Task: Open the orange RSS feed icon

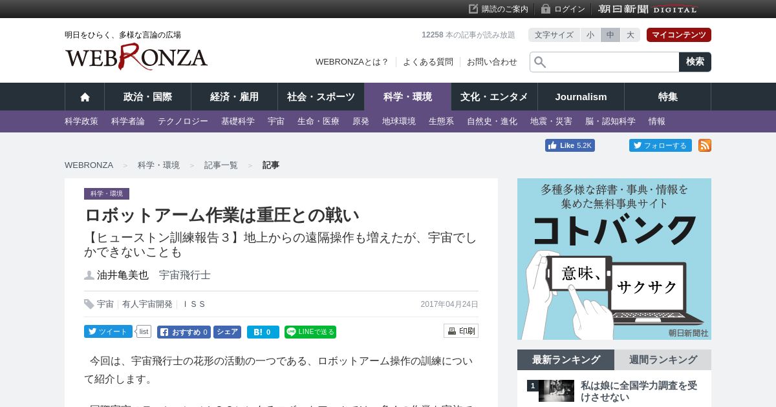Action: (x=705, y=145)
